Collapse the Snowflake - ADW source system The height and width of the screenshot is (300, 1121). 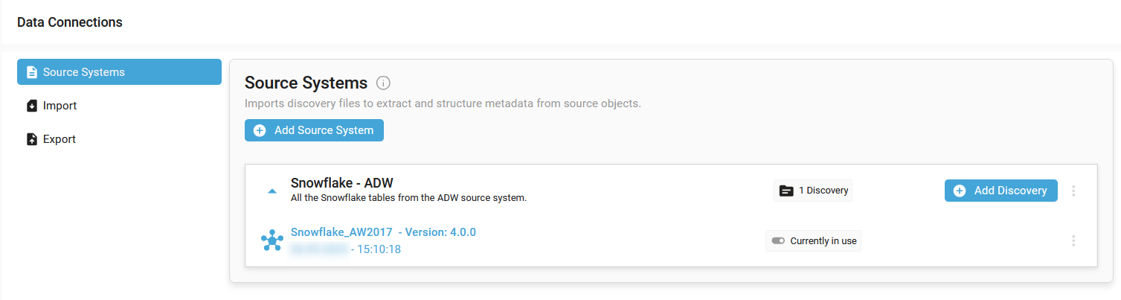tap(272, 191)
